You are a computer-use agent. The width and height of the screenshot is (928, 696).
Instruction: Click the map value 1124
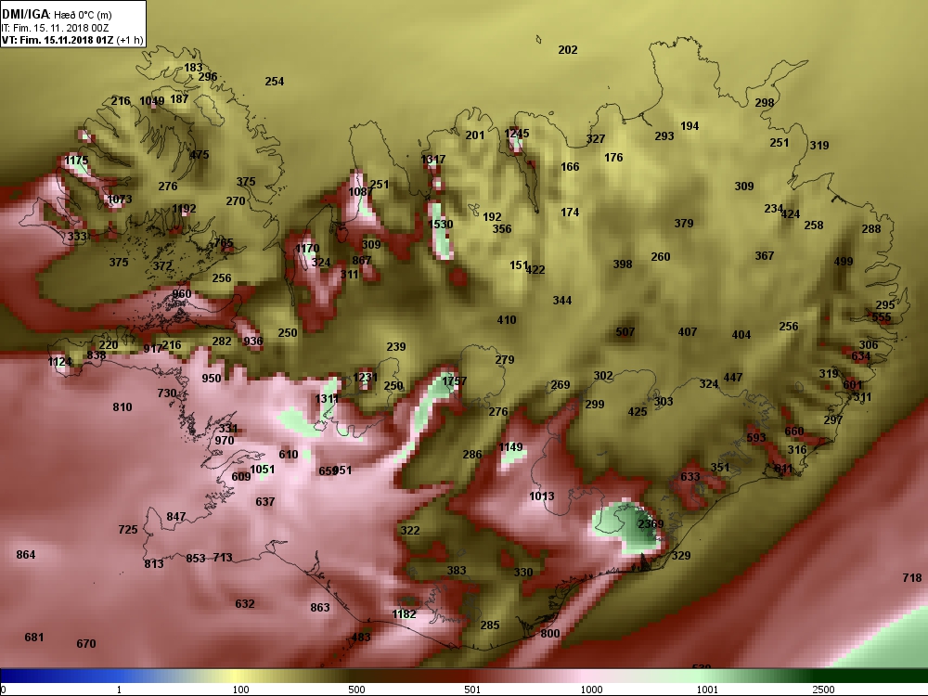tap(59, 362)
